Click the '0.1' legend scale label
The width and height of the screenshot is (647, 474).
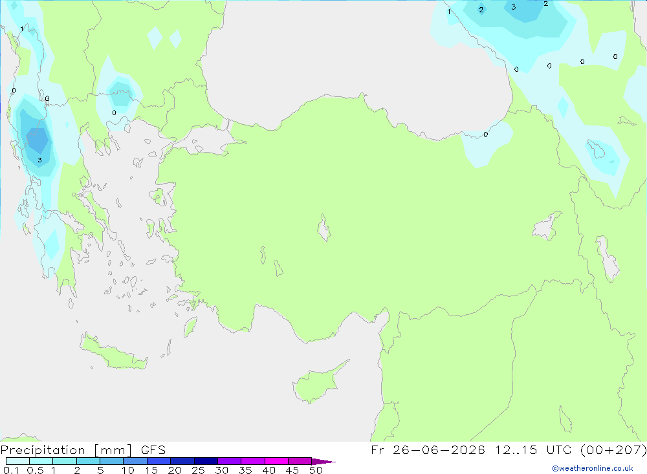11,470
